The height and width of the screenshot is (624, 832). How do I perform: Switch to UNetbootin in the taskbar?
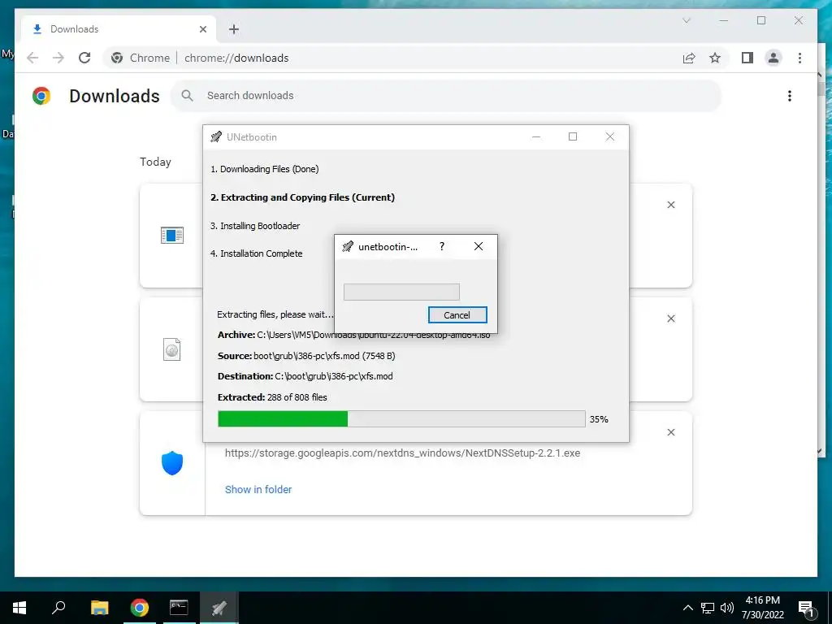[x=219, y=608]
